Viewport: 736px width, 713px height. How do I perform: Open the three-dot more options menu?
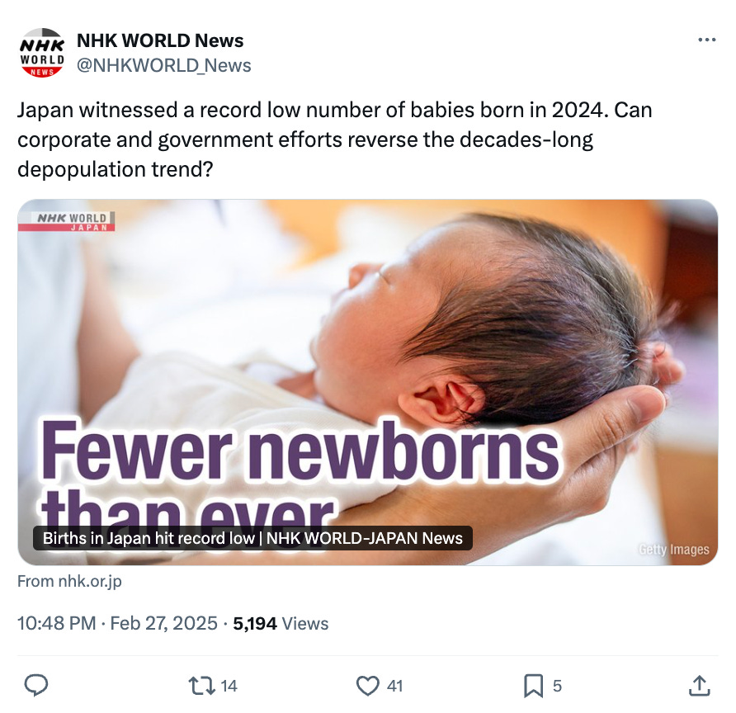click(x=707, y=40)
